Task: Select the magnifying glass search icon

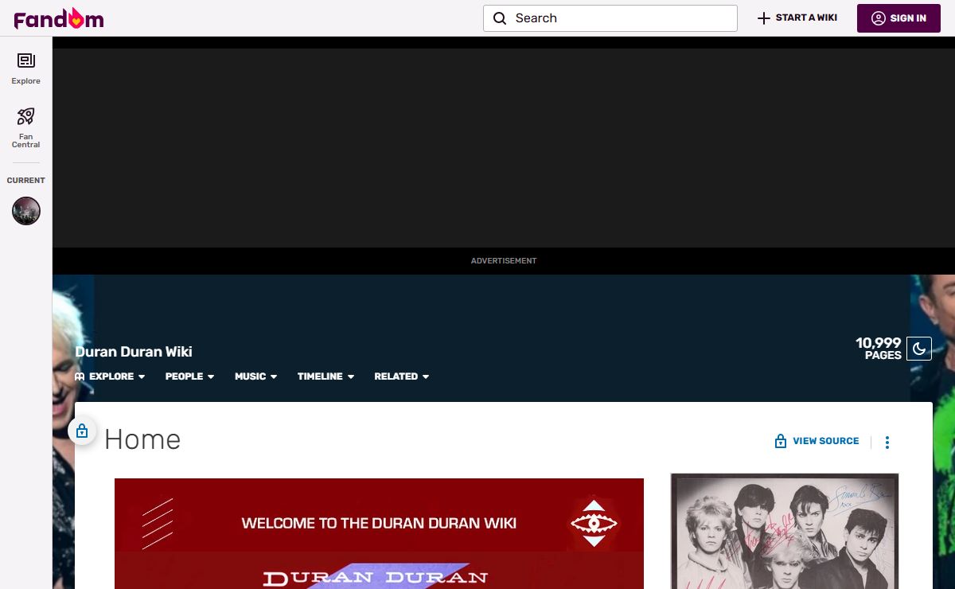Action: pyautogui.click(x=500, y=18)
